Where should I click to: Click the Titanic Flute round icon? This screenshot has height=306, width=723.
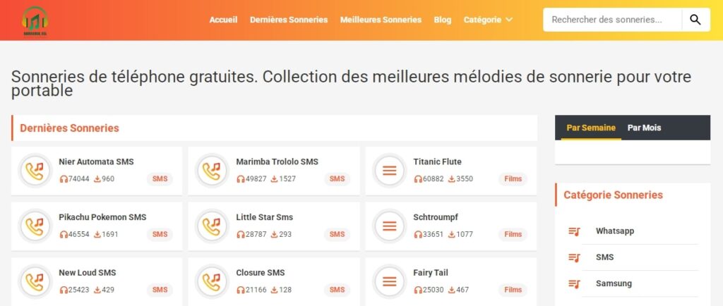pyautogui.click(x=389, y=171)
